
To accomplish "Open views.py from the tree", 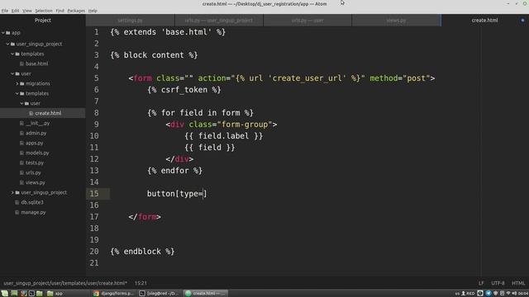I will (35, 182).
